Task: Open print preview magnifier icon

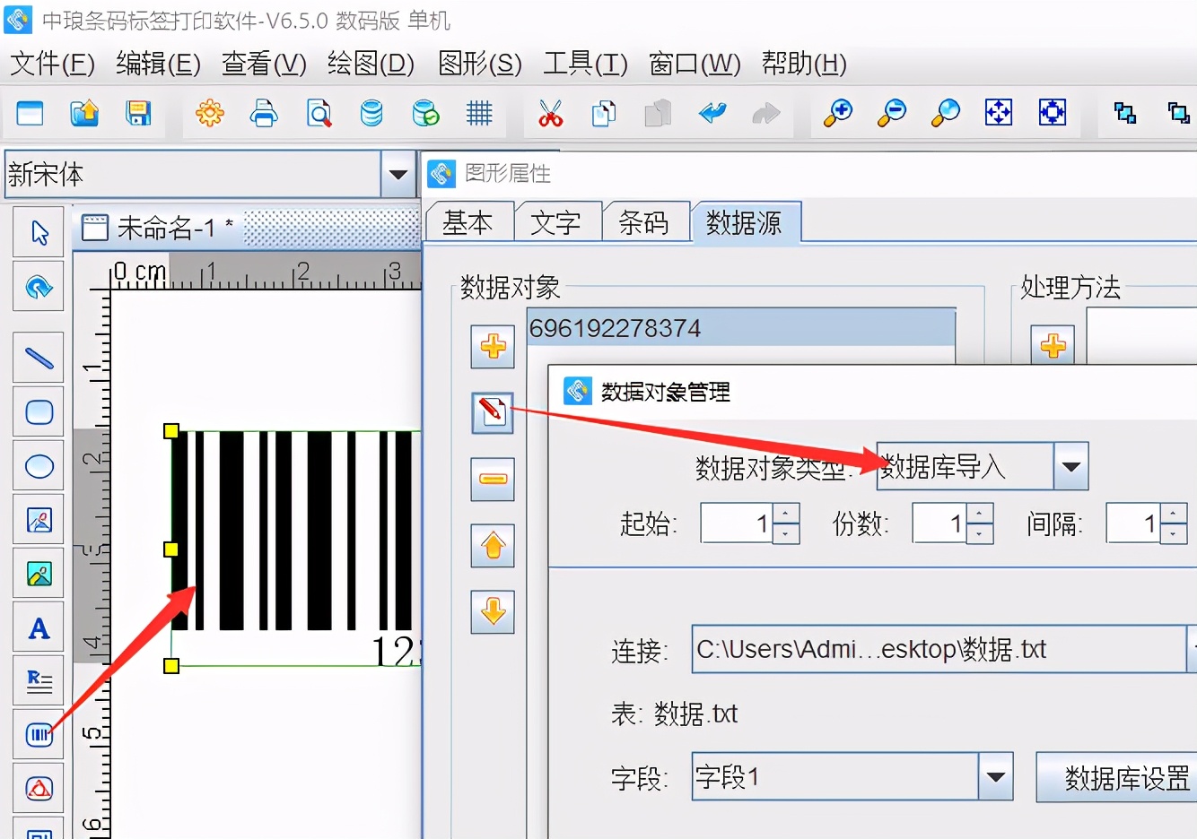Action: tap(319, 113)
